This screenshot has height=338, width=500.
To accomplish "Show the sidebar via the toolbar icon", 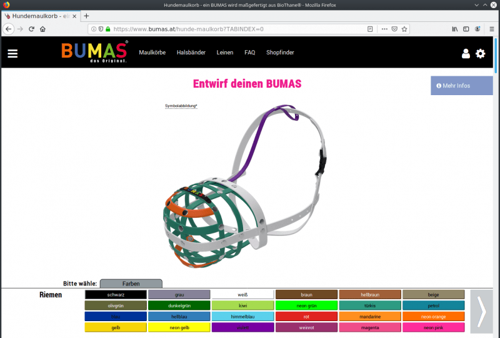I will coord(466,29).
